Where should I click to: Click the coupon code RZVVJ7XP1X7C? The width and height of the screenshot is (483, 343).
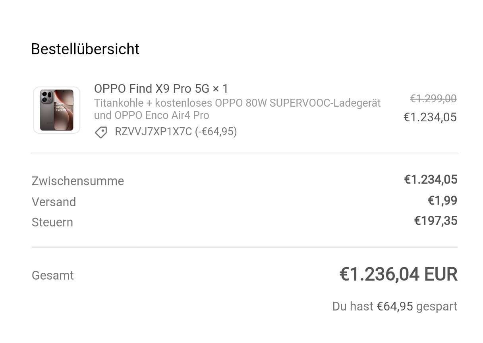click(x=153, y=132)
